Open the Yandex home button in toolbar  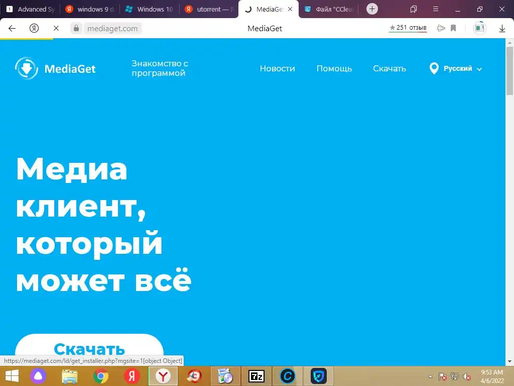pyautogui.click(x=34, y=28)
